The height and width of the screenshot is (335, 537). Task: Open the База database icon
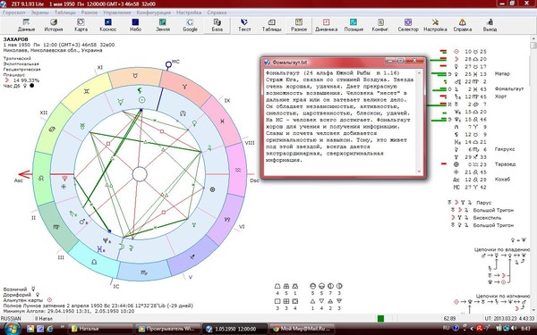[x=217, y=25]
